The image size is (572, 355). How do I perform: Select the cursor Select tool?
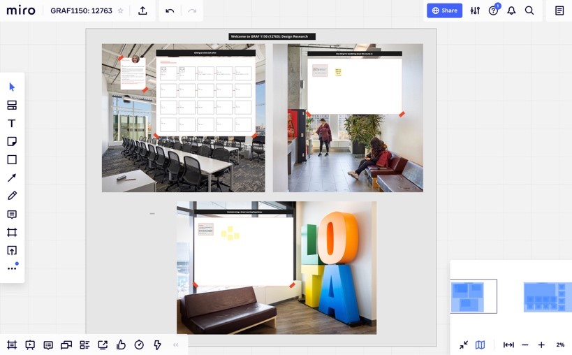tap(12, 87)
